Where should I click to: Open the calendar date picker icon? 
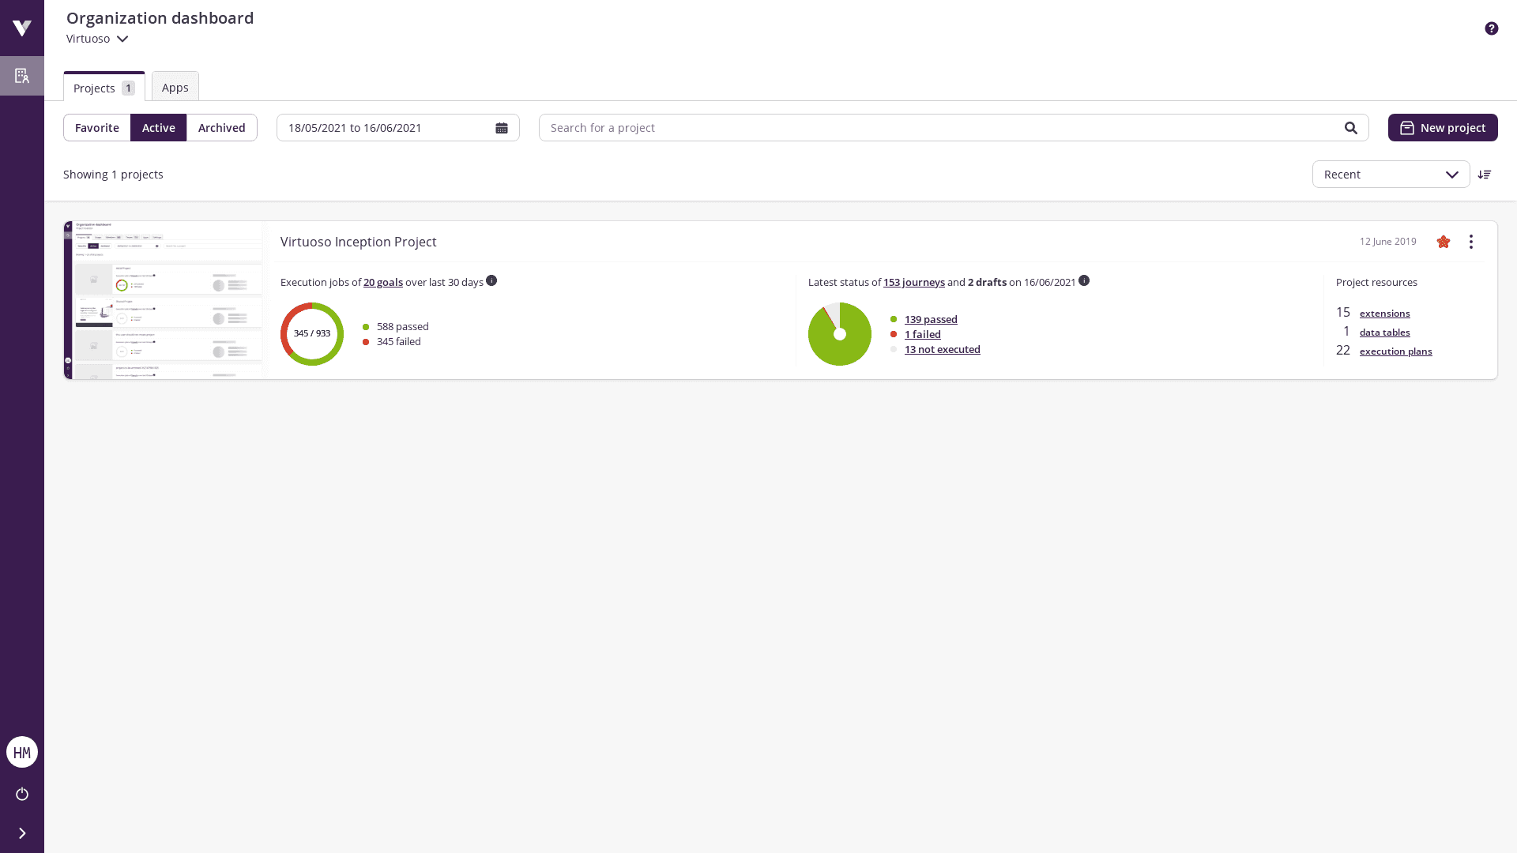502,127
